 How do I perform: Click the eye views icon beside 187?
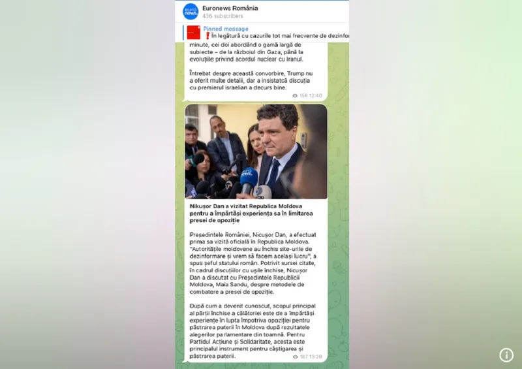[296, 357]
